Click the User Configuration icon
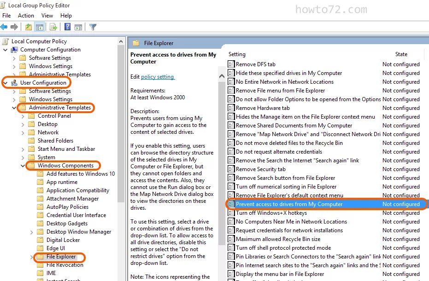The height and width of the screenshot is (281, 429). pyautogui.click(x=14, y=83)
